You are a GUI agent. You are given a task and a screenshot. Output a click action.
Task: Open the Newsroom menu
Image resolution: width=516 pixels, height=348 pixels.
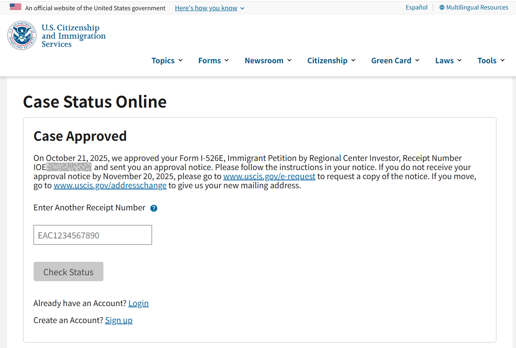[x=268, y=61]
